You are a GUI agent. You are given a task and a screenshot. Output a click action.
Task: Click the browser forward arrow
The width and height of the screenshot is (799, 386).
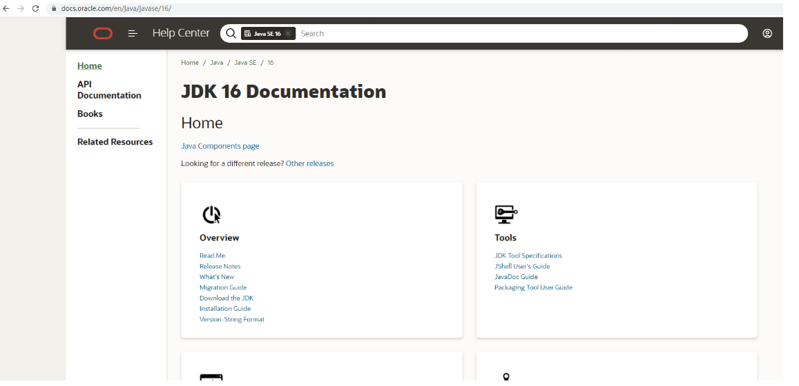[21, 9]
